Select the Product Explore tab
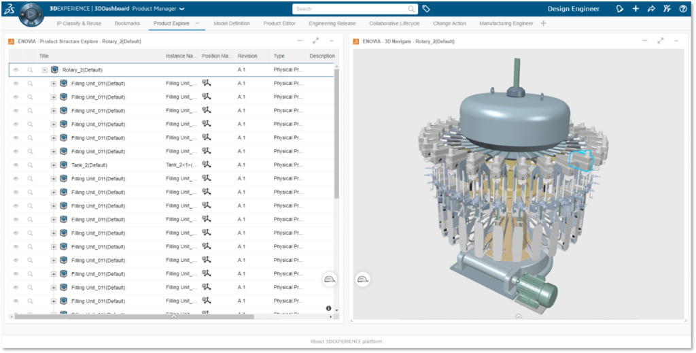Screen dimensions: 696x353 (171, 24)
